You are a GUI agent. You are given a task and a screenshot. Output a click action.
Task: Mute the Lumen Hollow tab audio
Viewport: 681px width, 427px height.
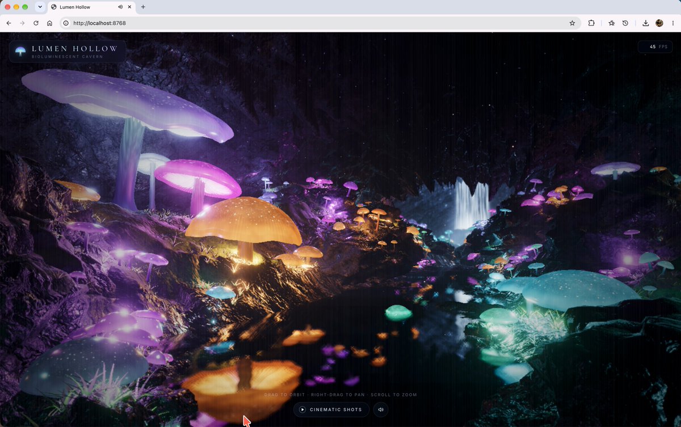[x=120, y=7]
